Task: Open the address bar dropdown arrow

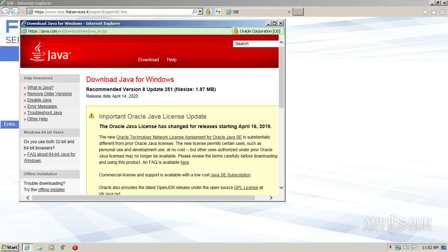Action: click(x=200, y=12)
